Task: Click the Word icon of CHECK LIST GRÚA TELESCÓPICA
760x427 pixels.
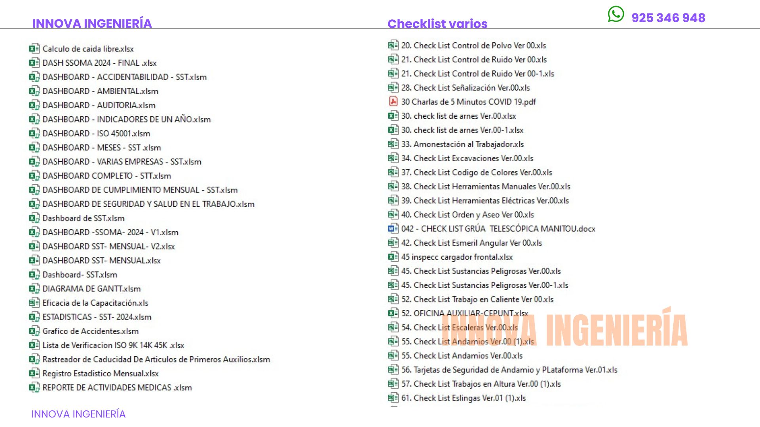Action: 393,229
